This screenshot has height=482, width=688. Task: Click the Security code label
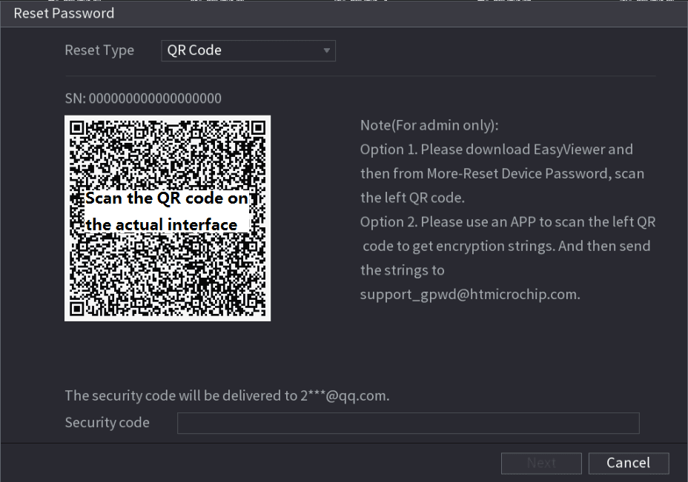pyautogui.click(x=107, y=423)
